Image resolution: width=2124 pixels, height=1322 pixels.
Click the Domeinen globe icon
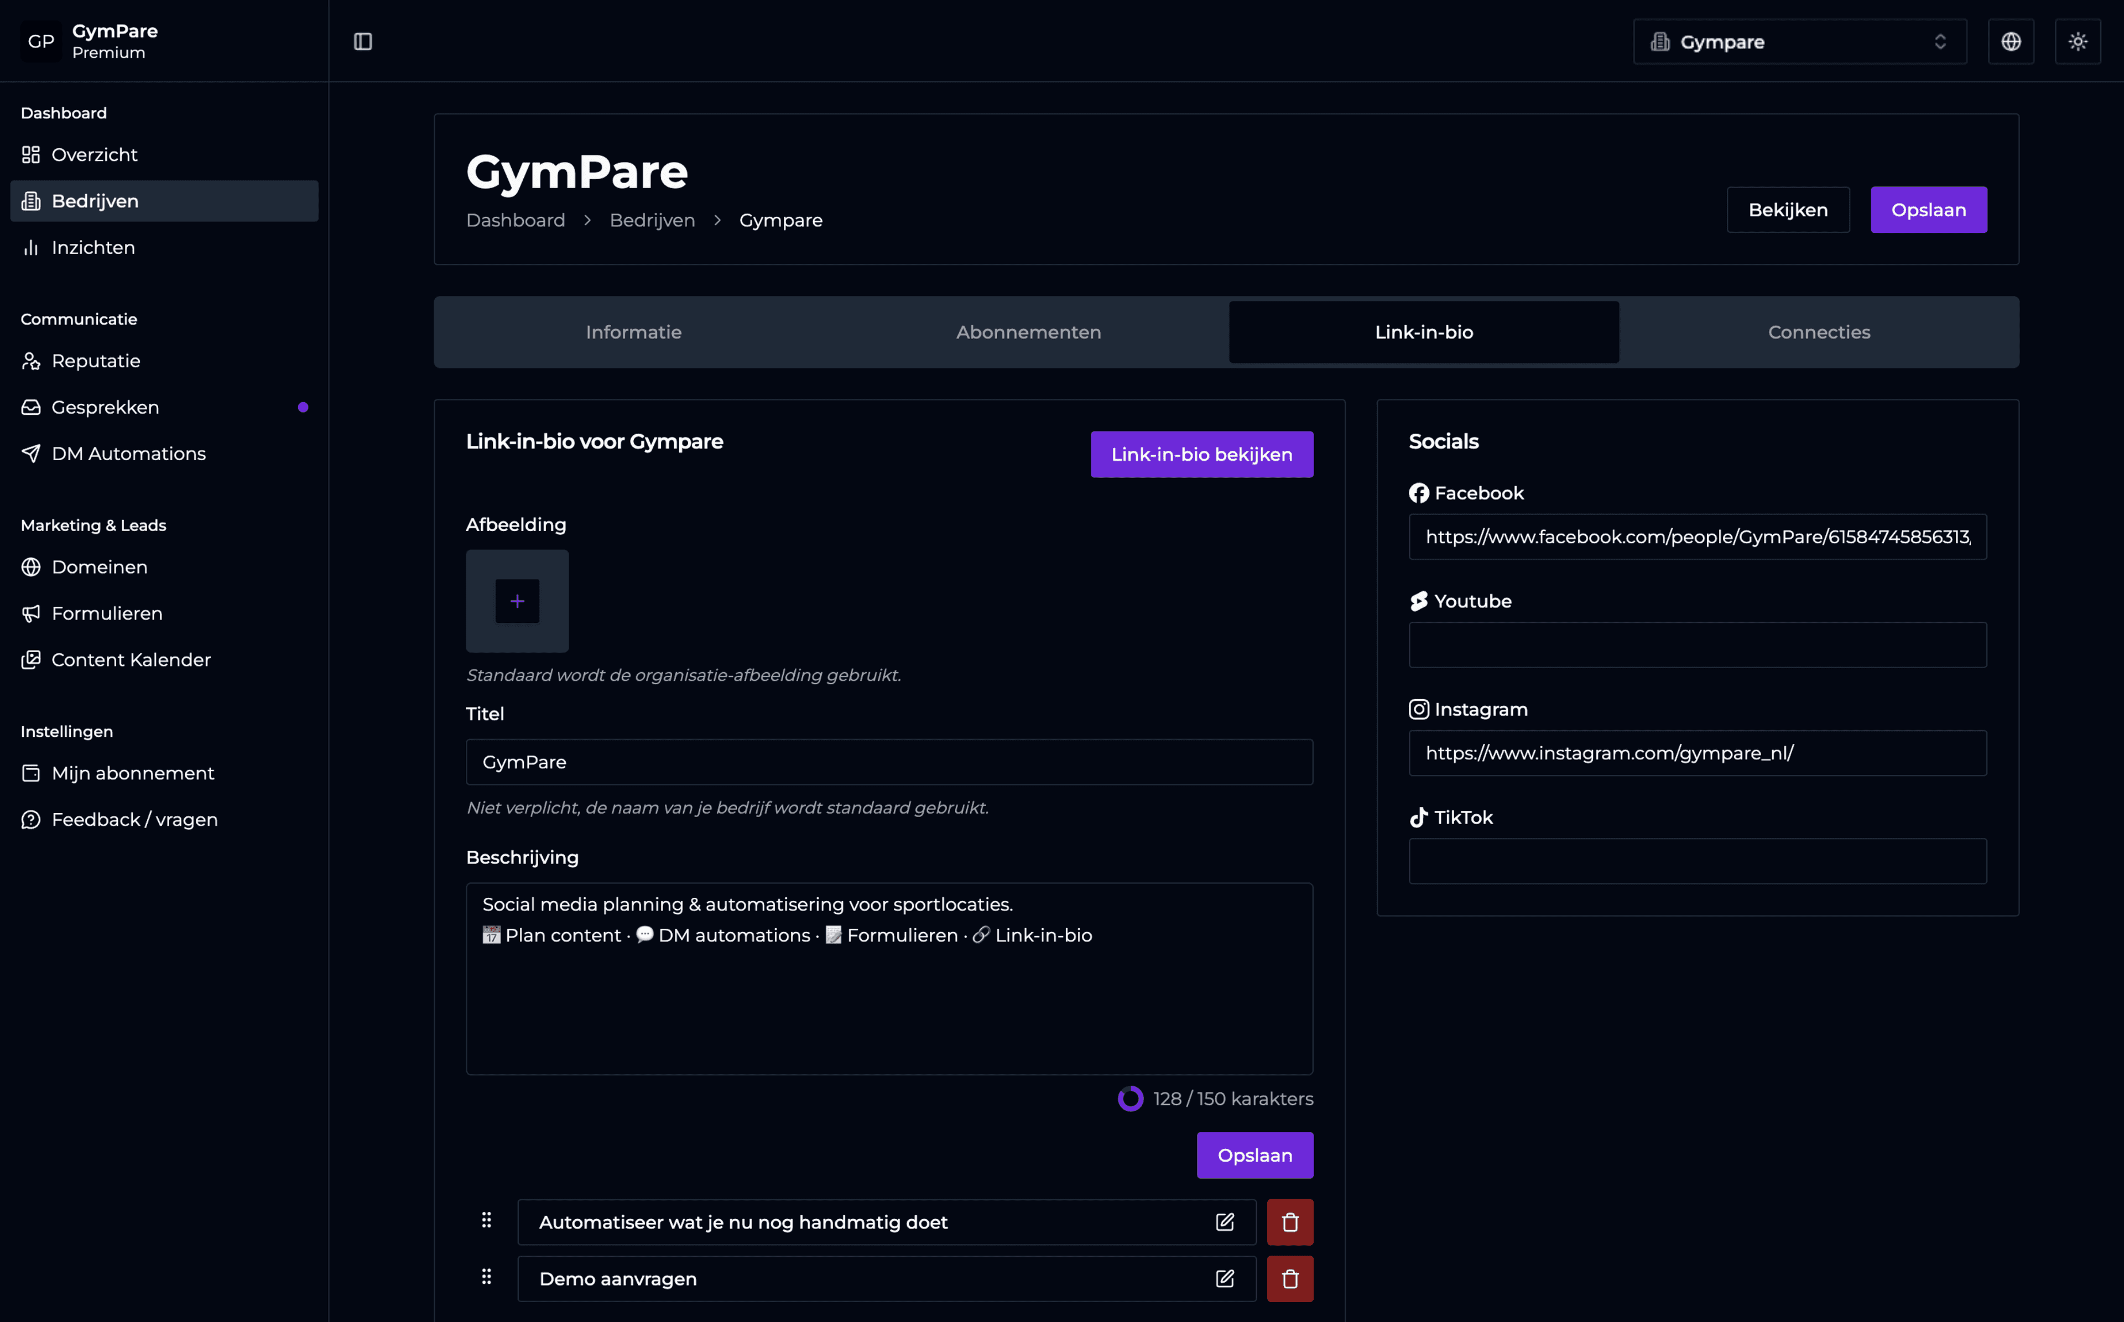(x=30, y=568)
